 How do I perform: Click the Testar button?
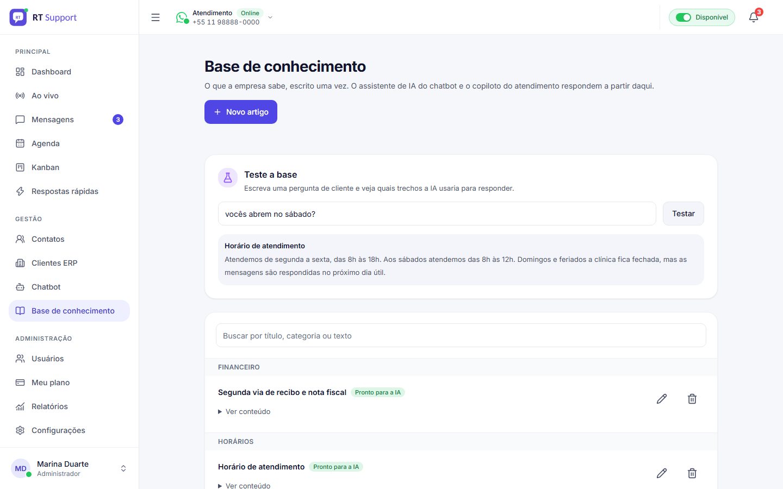tap(683, 214)
